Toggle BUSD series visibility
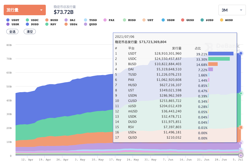 coord(52,20)
